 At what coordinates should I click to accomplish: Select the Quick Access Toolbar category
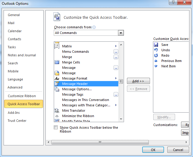(24, 104)
